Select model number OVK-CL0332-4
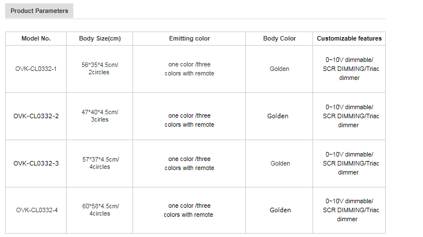The image size is (423, 237). (37, 210)
